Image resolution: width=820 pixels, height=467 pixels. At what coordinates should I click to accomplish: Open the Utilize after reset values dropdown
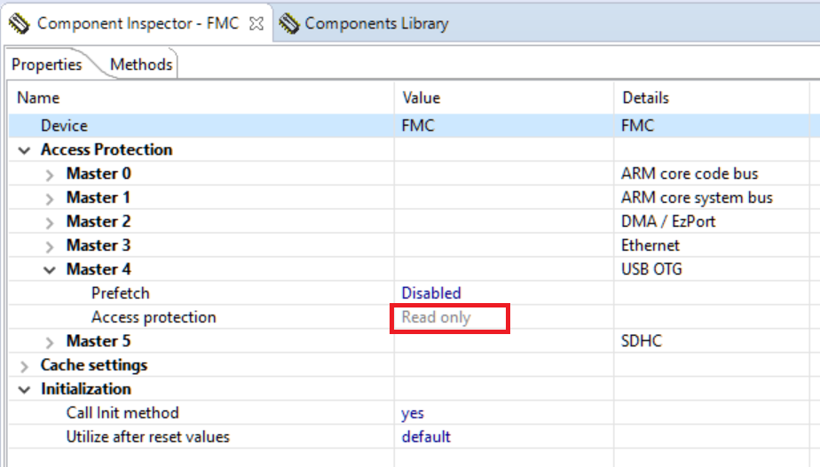point(426,437)
